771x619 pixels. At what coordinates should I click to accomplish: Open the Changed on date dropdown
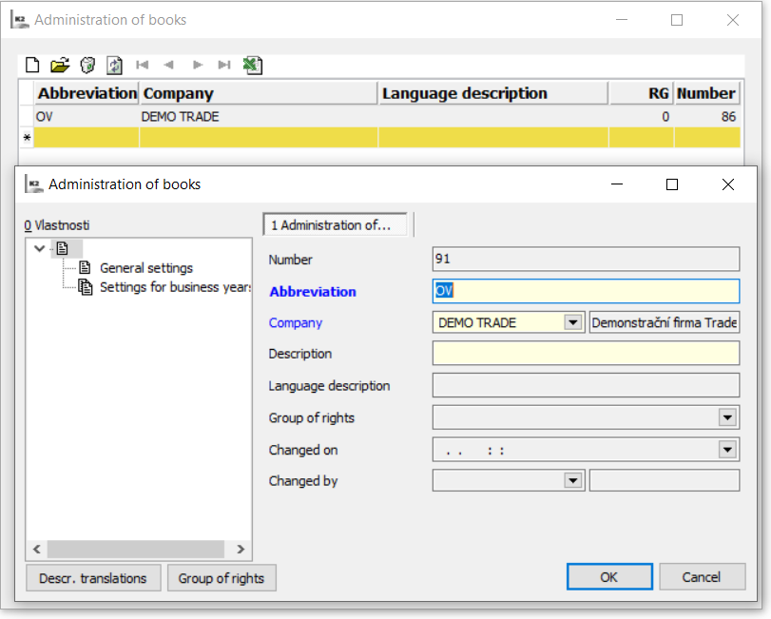coord(727,450)
